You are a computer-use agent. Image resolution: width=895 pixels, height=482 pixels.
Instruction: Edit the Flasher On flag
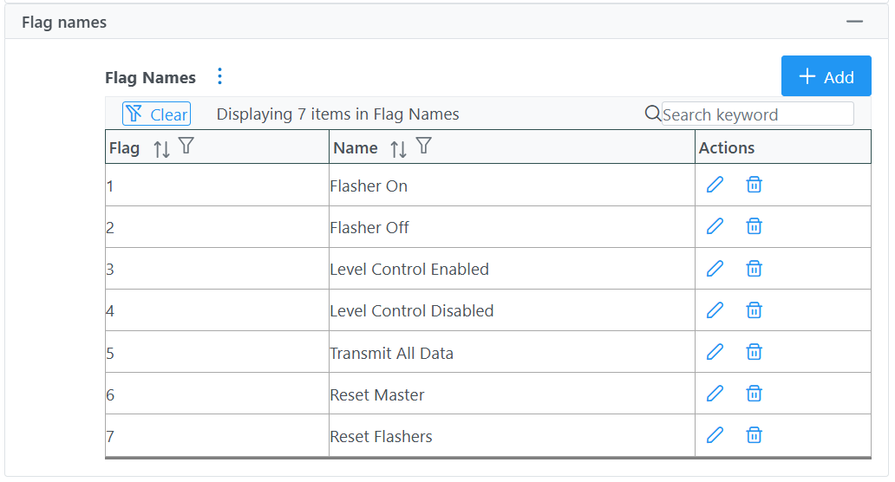point(715,185)
